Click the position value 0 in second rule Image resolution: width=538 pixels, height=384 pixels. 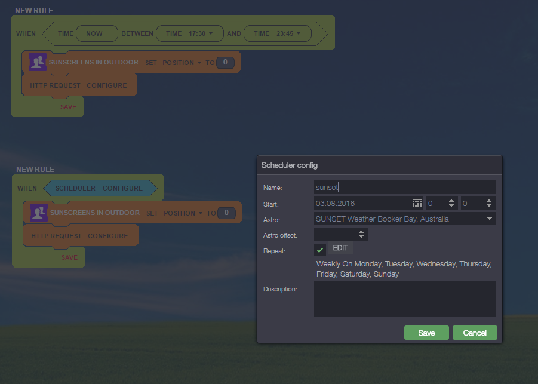click(226, 213)
